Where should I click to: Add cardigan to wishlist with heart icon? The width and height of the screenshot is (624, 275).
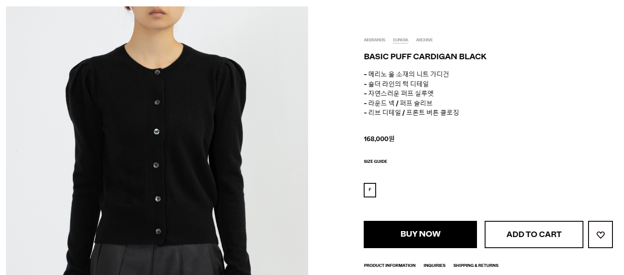[600, 234]
